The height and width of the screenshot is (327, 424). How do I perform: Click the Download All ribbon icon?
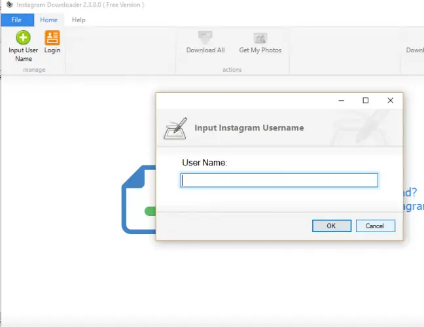(x=205, y=37)
